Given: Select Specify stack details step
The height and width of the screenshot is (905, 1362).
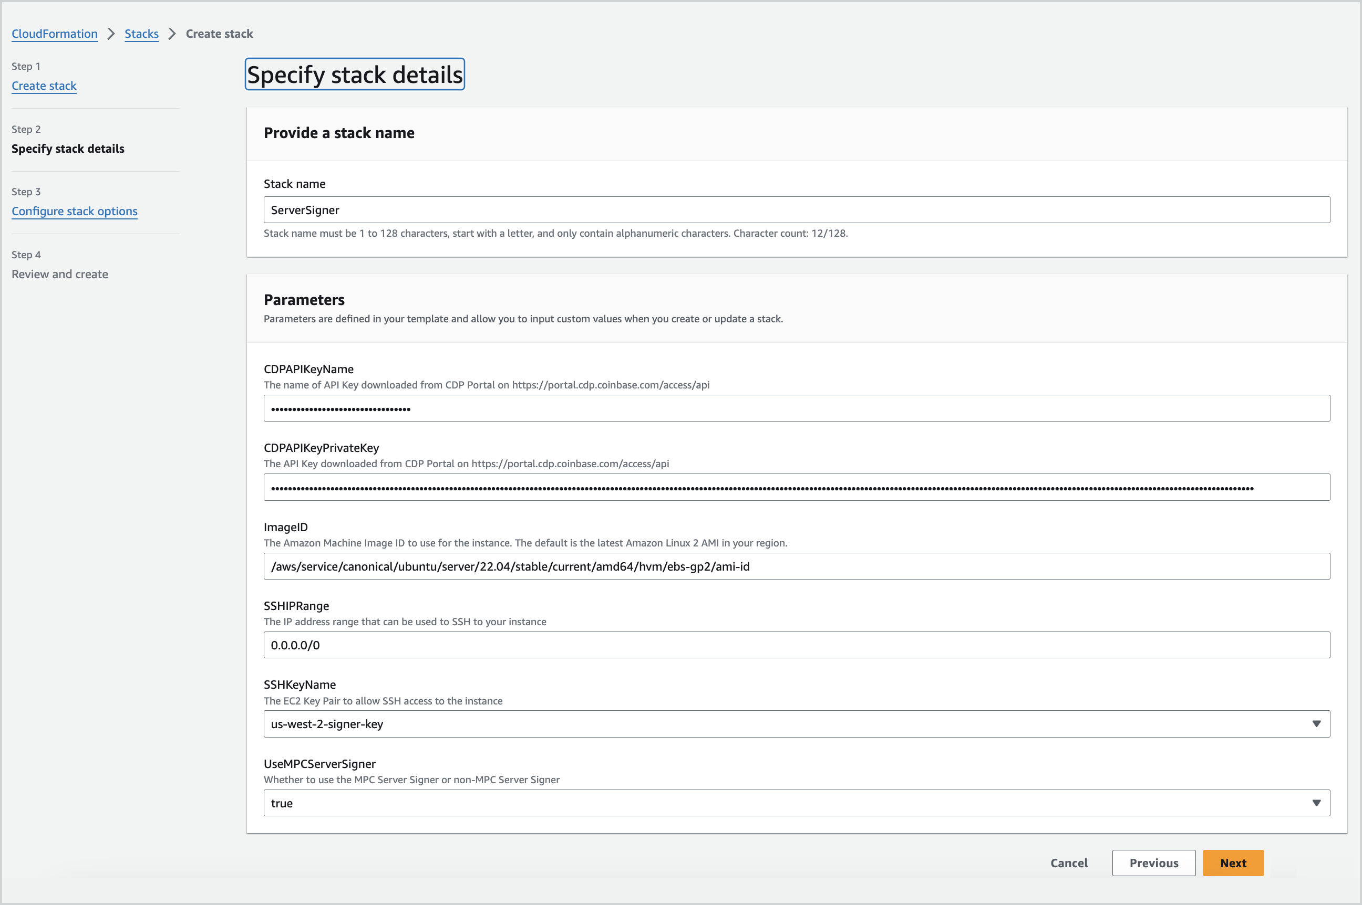Looking at the screenshot, I should (x=68, y=149).
